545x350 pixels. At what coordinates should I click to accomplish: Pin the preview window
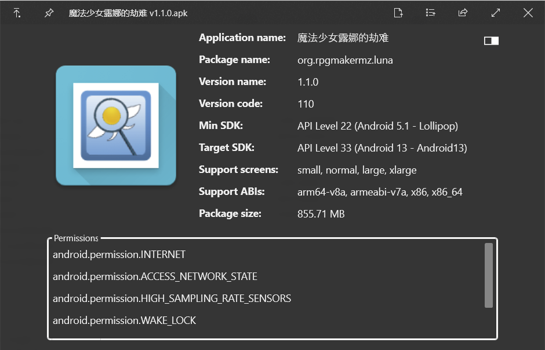49,13
